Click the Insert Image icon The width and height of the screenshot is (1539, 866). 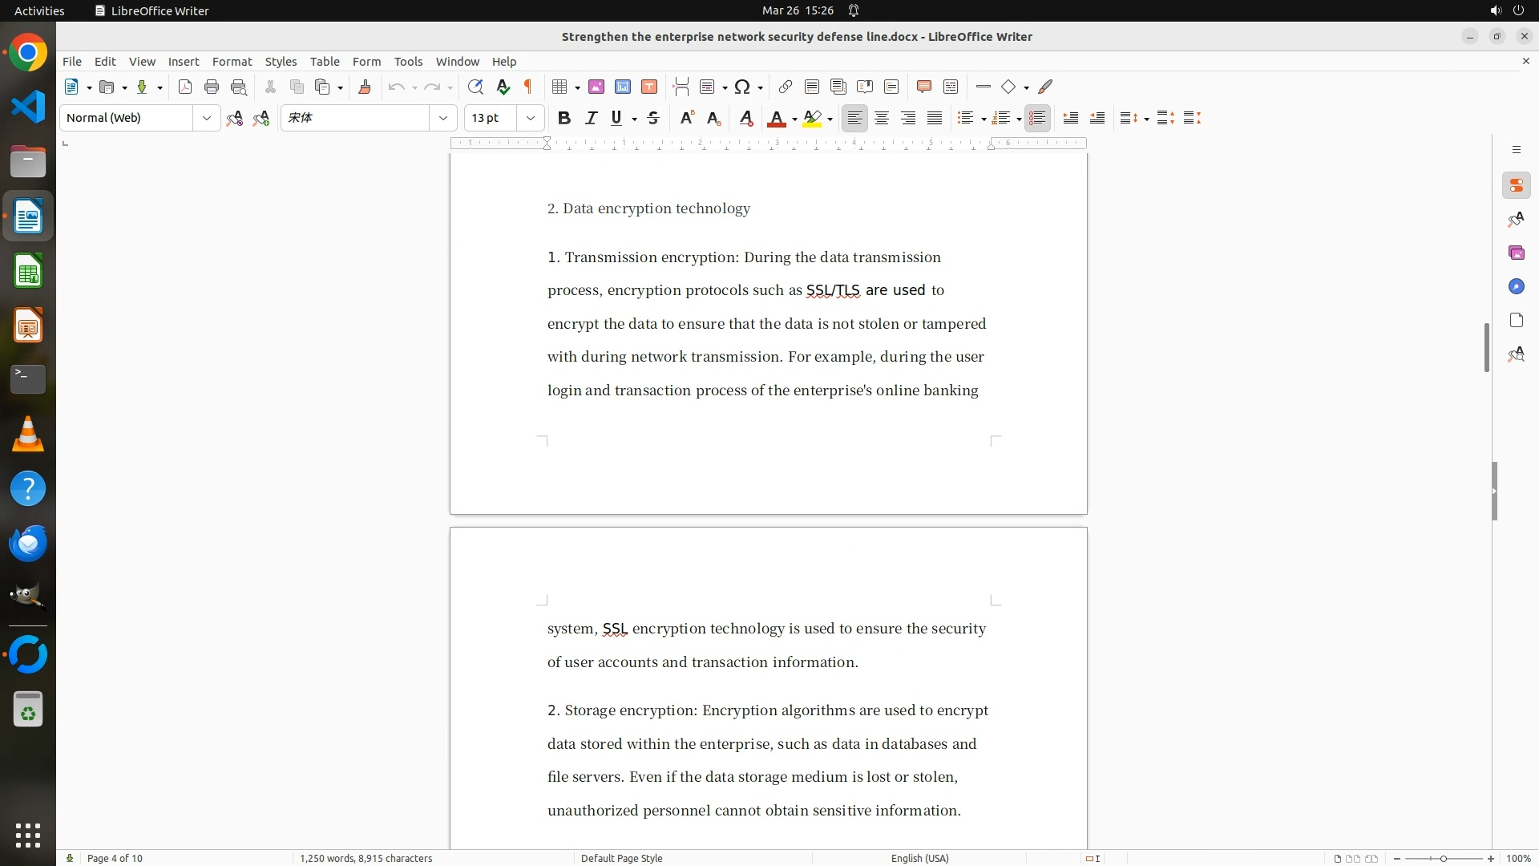pos(596,87)
